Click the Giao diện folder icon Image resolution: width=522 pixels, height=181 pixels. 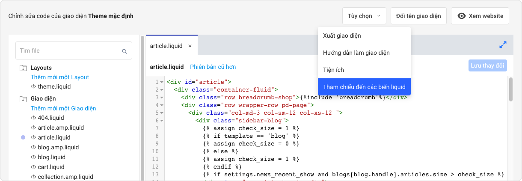click(x=22, y=99)
